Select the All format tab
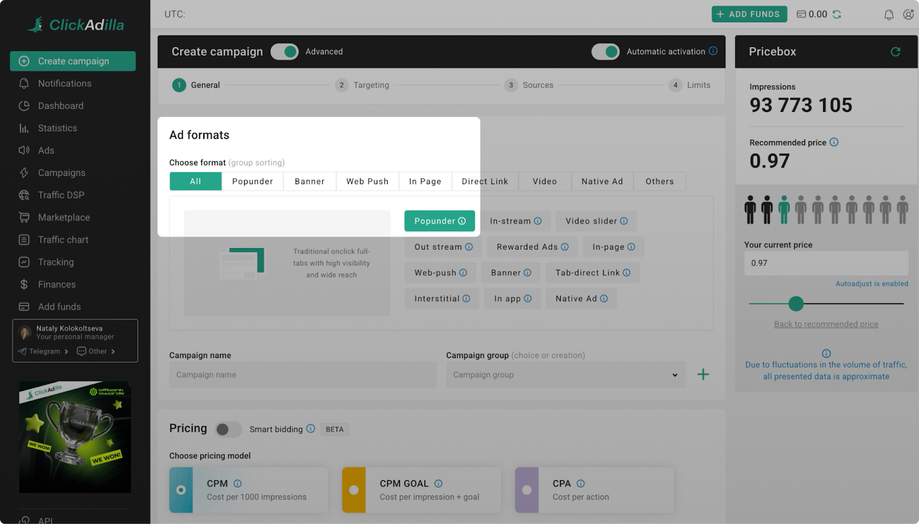 (x=195, y=181)
